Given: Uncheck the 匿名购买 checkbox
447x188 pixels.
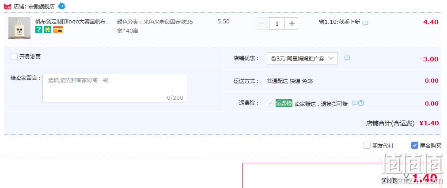Looking at the screenshot, I should click(x=415, y=146).
